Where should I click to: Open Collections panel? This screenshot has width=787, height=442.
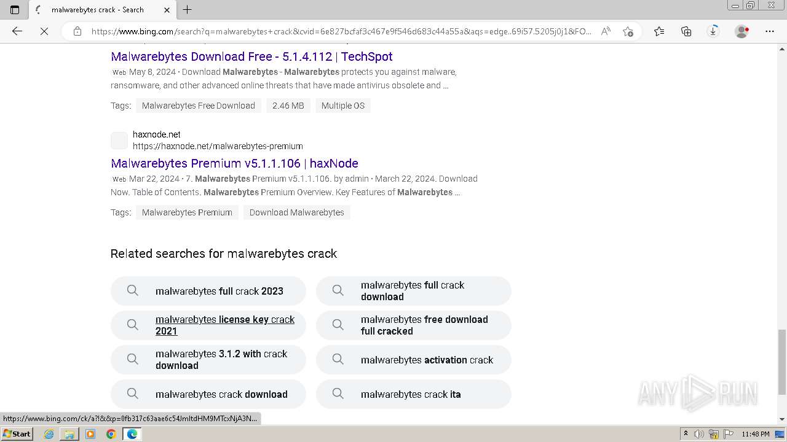(x=686, y=31)
